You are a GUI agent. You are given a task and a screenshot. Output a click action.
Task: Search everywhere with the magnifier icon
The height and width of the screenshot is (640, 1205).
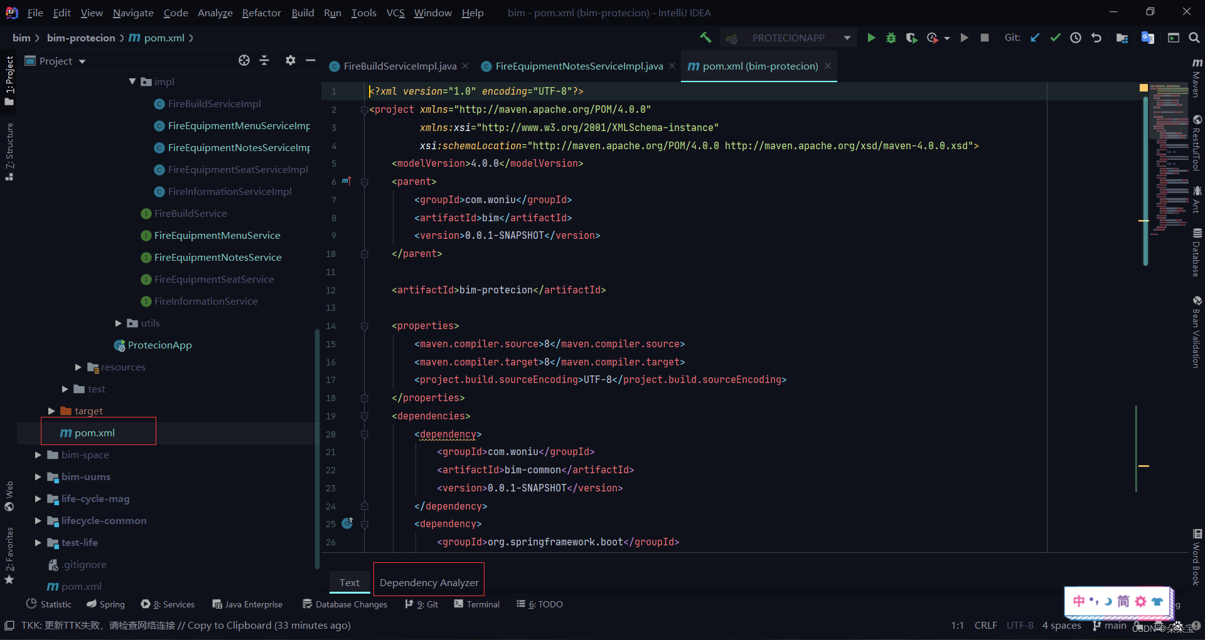coord(1194,38)
